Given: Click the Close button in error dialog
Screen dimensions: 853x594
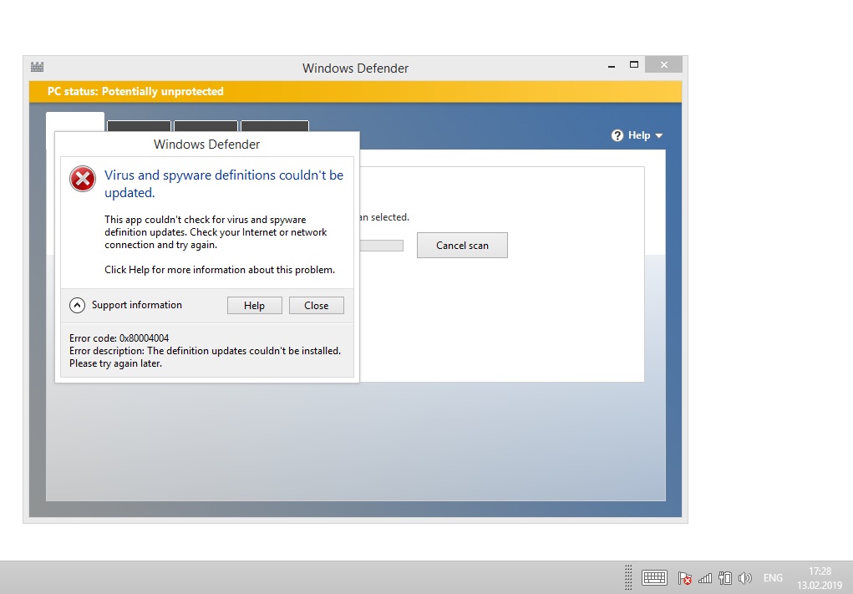Looking at the screenshot, I should (316, 305).
